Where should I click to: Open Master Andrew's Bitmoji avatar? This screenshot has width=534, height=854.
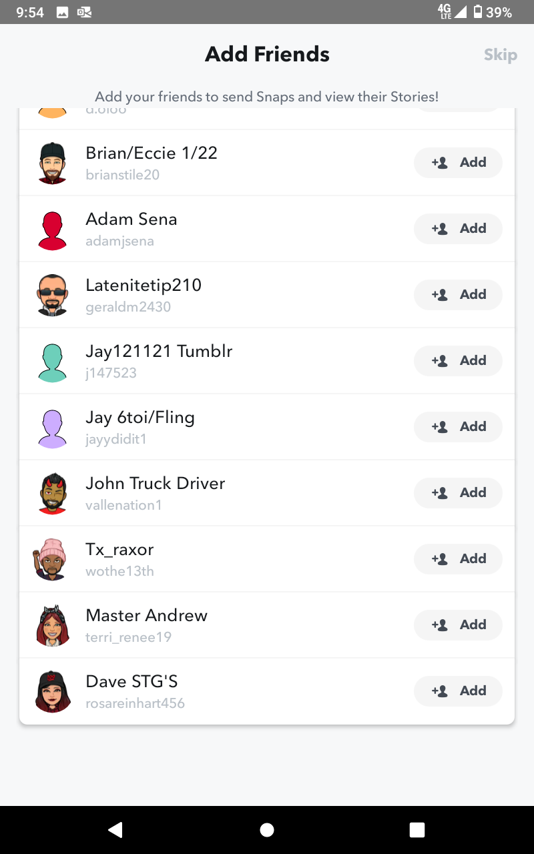click(52, 625)
